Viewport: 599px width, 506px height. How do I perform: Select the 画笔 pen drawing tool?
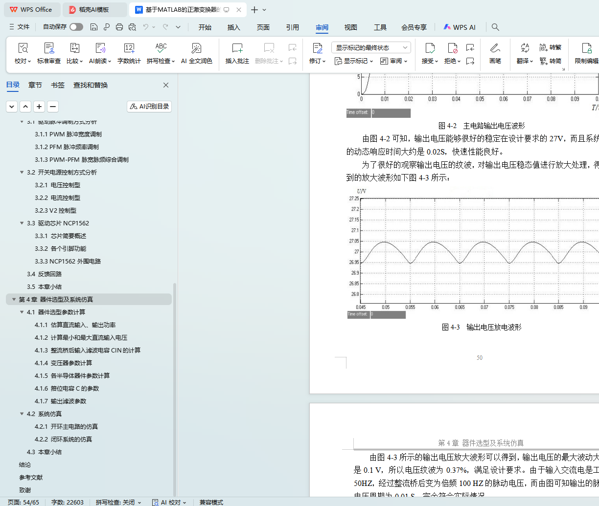(x=495, y=53)
